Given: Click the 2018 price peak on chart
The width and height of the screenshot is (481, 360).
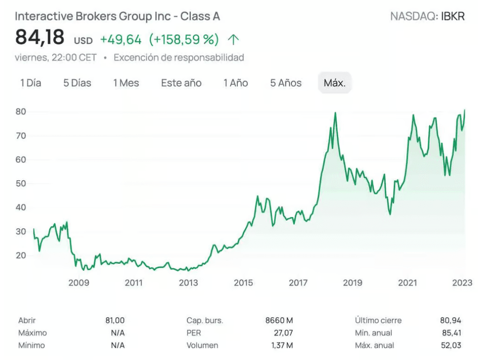Looking at the screenshot, I should (x=335, y=113).
